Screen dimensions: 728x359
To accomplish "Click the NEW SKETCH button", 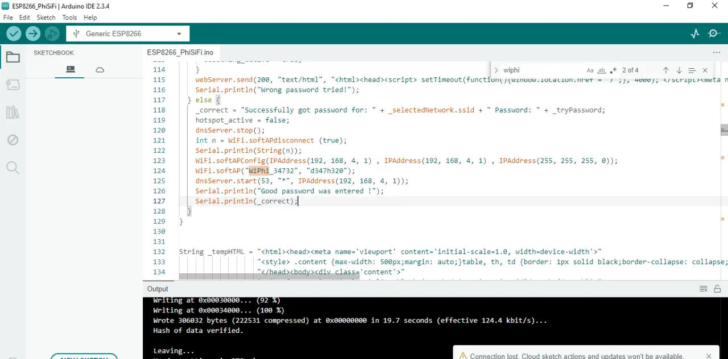I will point(84,357).
